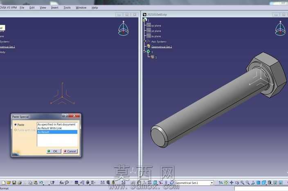Click the Measure Between icon
Viewport: 288px width, 191px height.
pyautogui.click(x=103, y=182)
